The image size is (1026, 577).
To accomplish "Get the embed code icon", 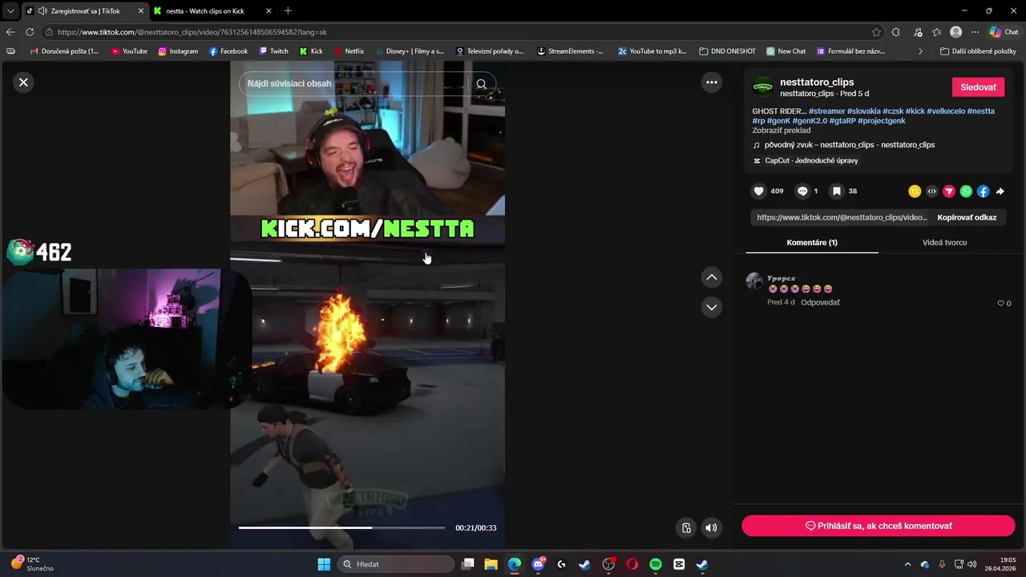I will tap(931, 192).
